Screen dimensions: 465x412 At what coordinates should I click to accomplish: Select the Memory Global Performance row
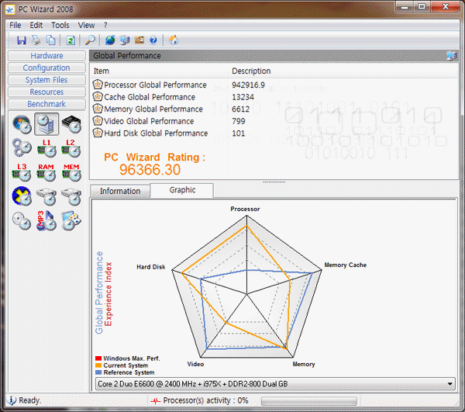[274, 109]
